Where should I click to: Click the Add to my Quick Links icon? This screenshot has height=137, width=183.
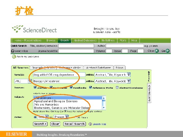point(14,57)
